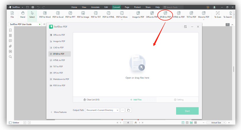Click the To Scan tool
Image resolution: width=241 pixels, height=130 pixels.
(218, 15)
